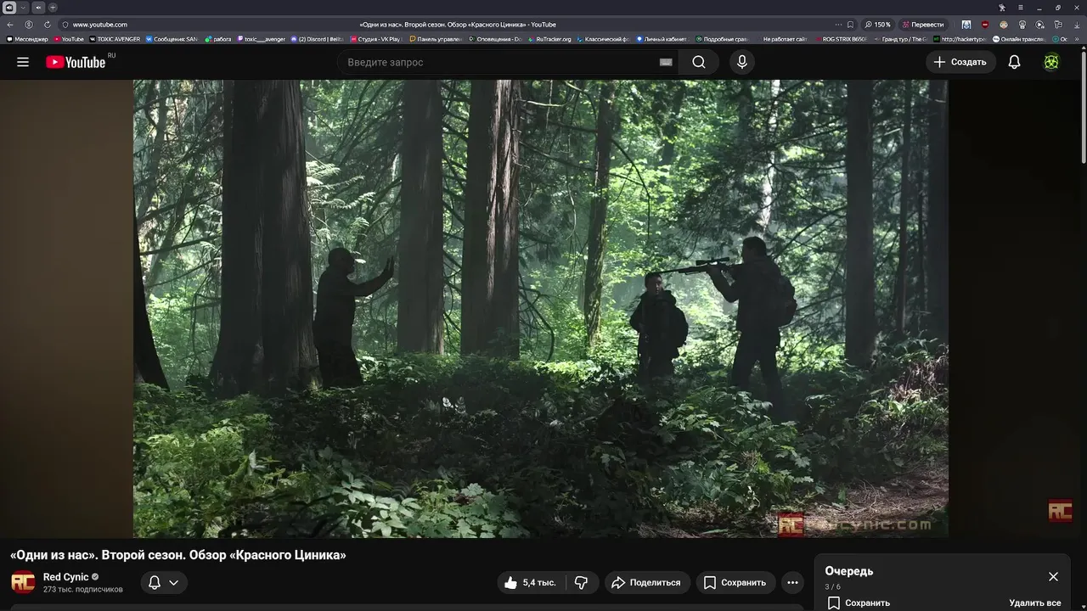Open the Red Cynic channel avatar
The image size is (1087, 611).
coord(23,582)
